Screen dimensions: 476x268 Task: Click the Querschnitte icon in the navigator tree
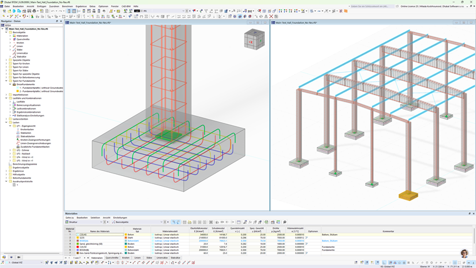(x=14, y=39)
